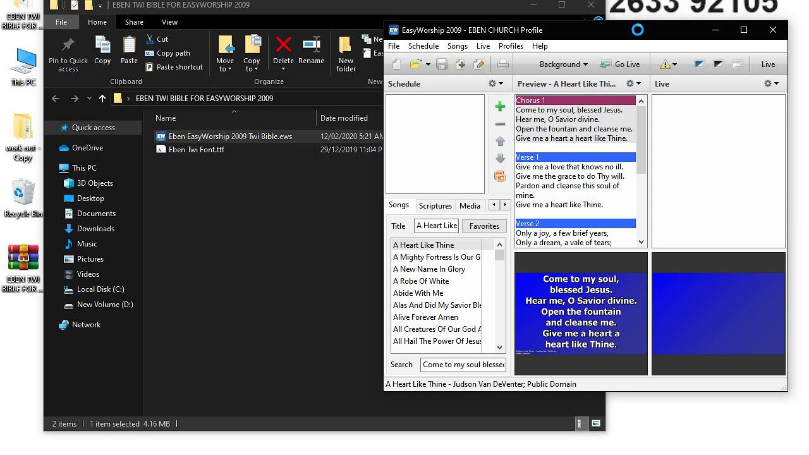Toggle the blue Logo screen button
The height and width of the screenshot is (455, 809).
coord(699,64)
